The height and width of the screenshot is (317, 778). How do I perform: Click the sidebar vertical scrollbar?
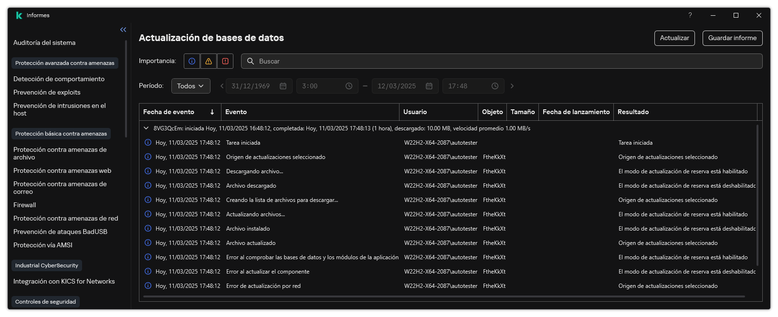(x=126, y=88)
